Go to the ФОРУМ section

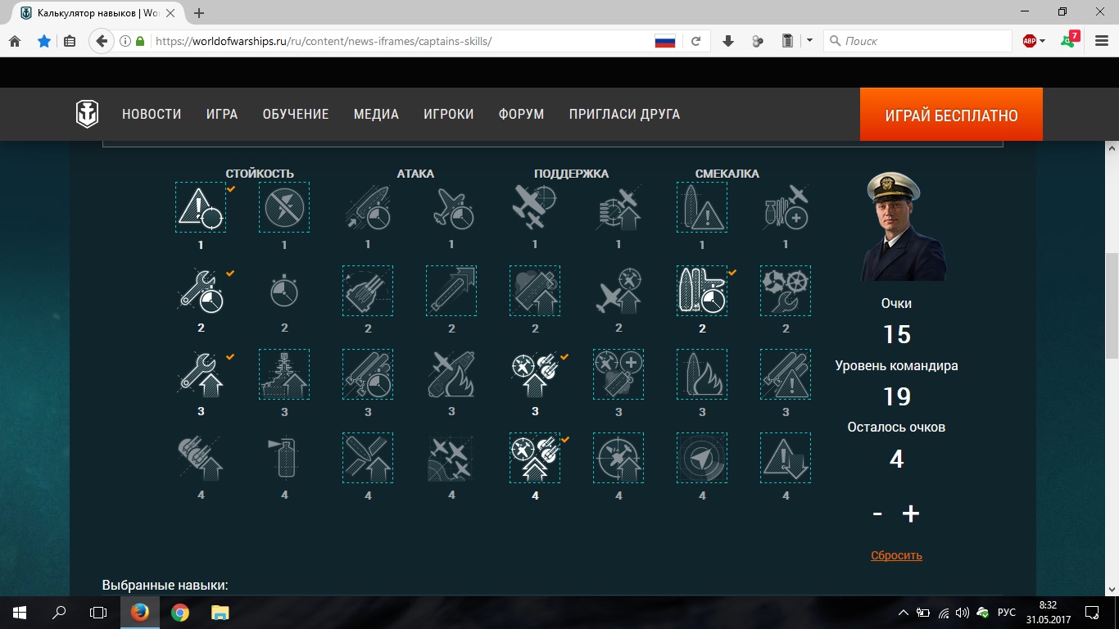coord(521,115)
